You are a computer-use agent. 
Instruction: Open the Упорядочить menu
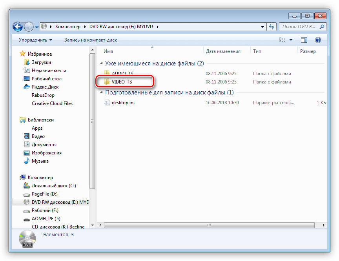click(35, 40)
